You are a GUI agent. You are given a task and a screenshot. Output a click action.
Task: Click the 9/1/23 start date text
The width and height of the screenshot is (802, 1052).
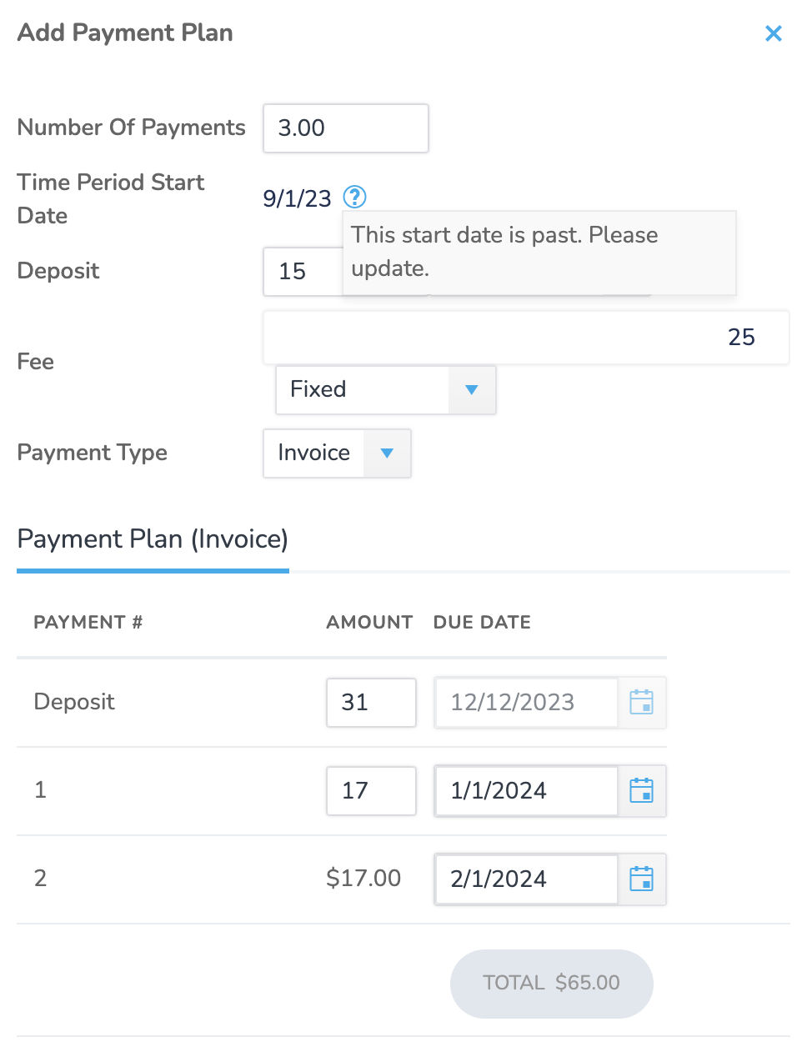click(x=297, y=198)
